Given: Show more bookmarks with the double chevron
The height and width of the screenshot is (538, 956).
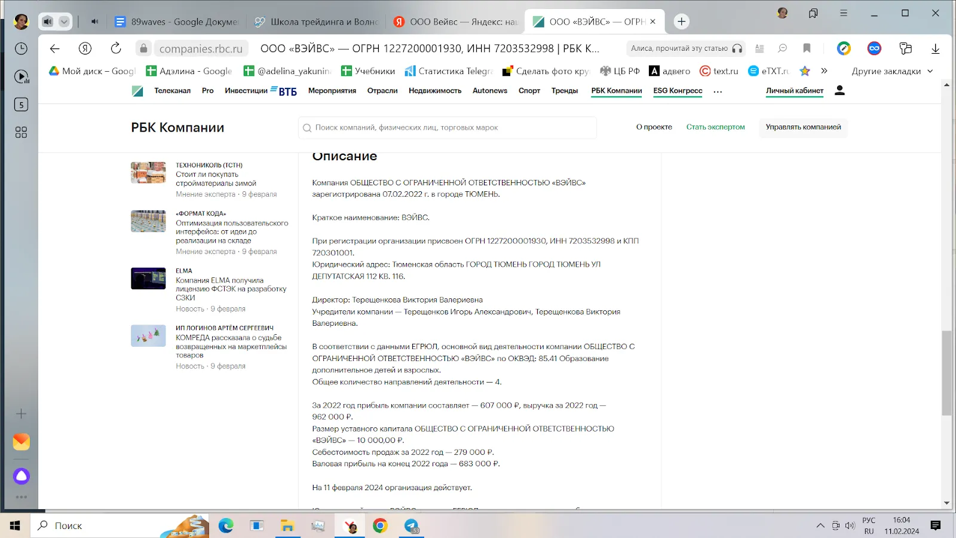Looking at the screenshot, I should 824,71.
